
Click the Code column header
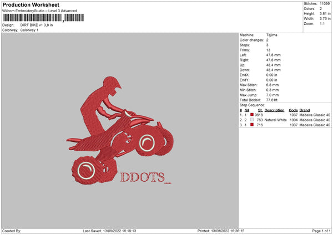pyautogui.click(x=293, y=110)
